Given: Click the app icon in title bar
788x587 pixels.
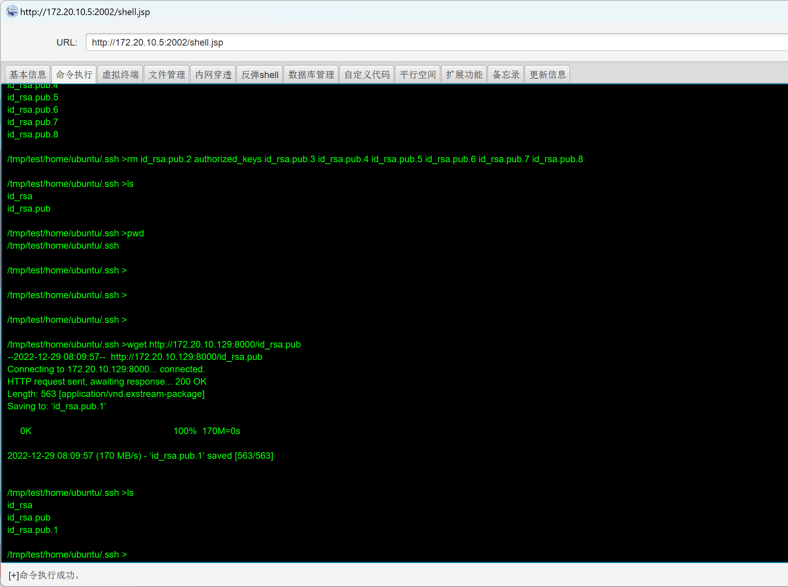Looking at the screenshot, I should pyautogui.click(x=12, y=12).
